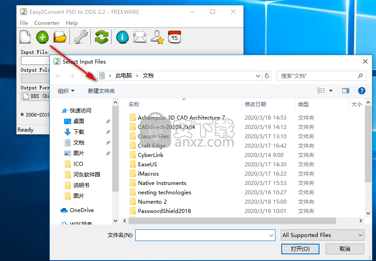Click the green Add file icon
The height and width of the screenshot is (261, 376).
coord(42,37)
